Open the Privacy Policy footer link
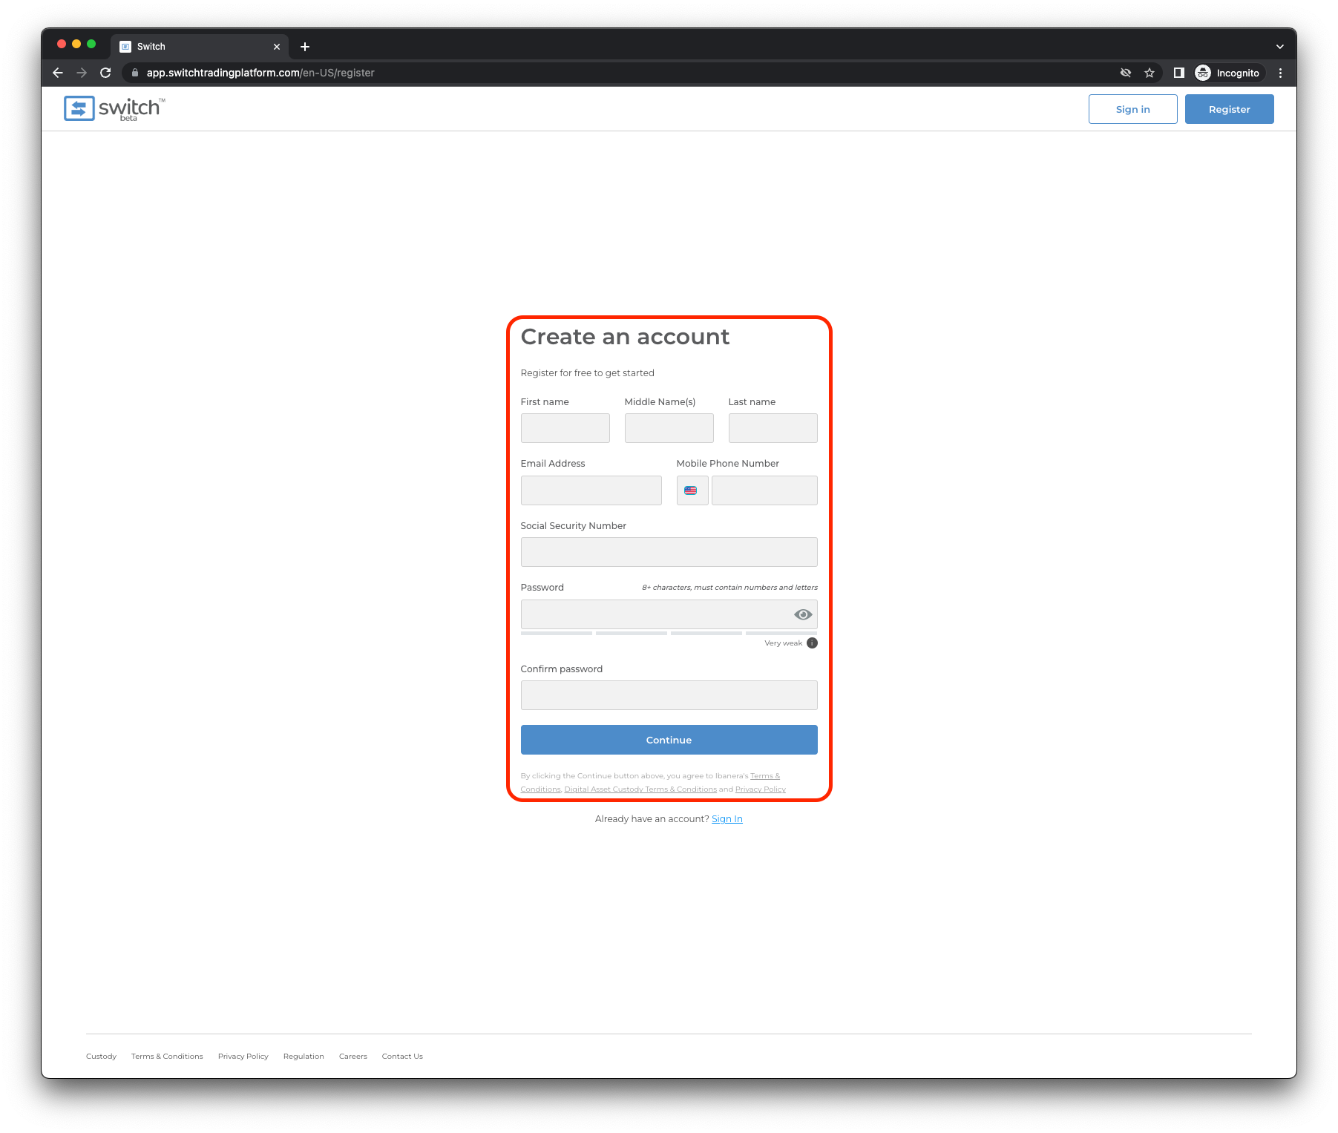 pyautogui.click(x=243, y=1057)
